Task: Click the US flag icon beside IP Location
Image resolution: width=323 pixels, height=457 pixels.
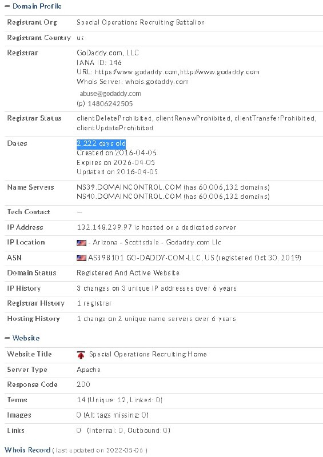Action: [x=81, y=242]
